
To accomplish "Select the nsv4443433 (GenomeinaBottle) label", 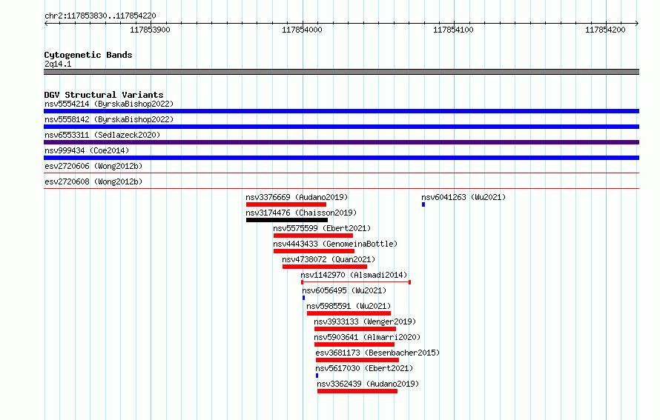I will tap(335, 244).
